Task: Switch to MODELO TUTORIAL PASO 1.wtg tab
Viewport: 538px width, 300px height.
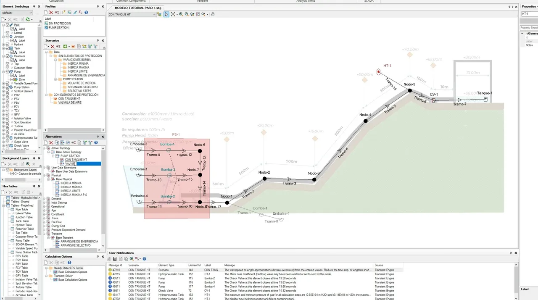Action: pos(138,8)
